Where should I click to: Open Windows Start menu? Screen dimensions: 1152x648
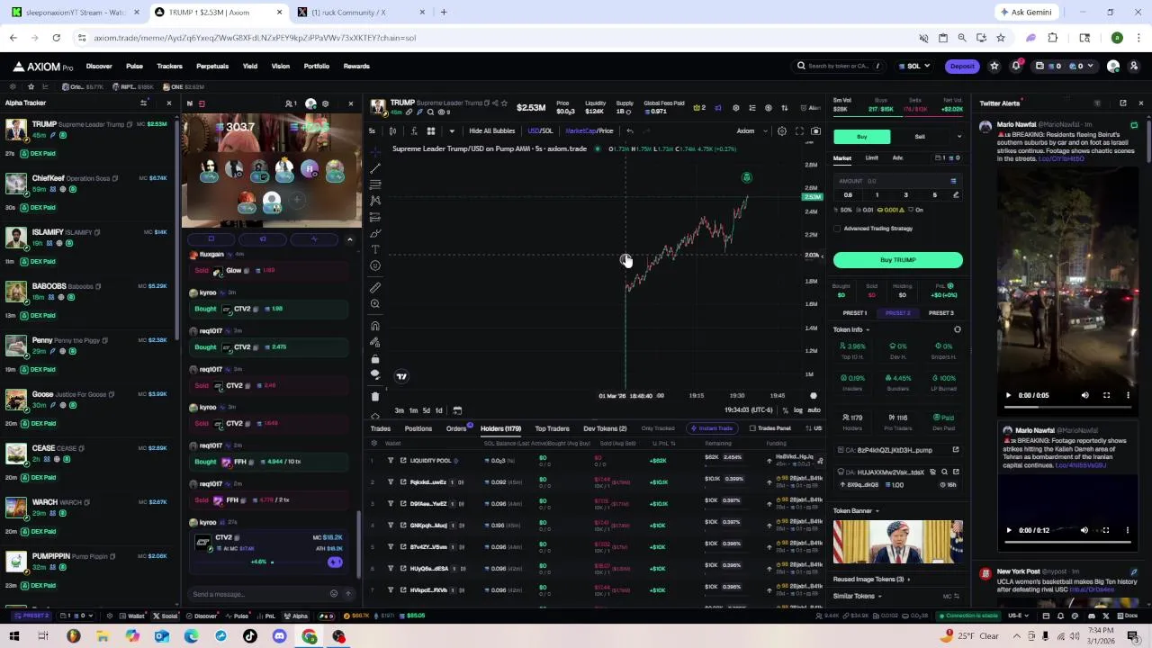click(x=14, y=636)
